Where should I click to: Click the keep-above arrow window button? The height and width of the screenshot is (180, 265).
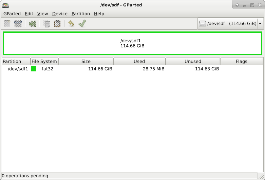click(x=237, y=5)
